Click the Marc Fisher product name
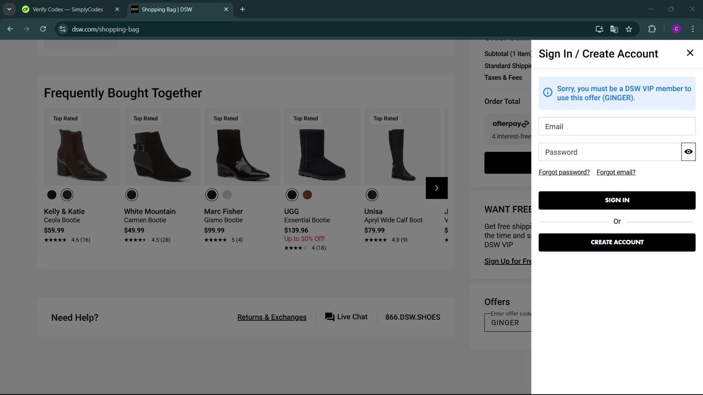Viewport: 703px width, 395px height. click(x=224, y=212)
